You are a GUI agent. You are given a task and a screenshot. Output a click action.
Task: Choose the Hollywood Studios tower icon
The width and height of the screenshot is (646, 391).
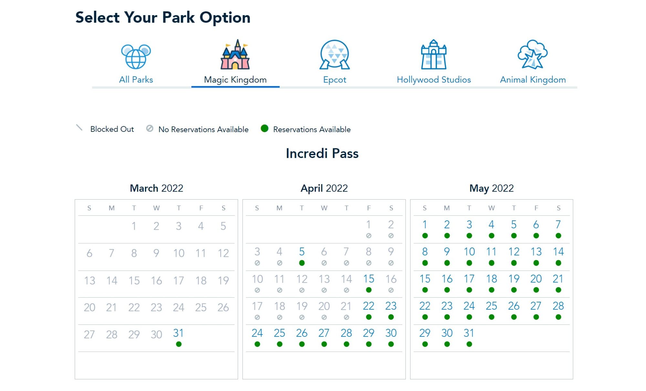click(x=433, y=55)
